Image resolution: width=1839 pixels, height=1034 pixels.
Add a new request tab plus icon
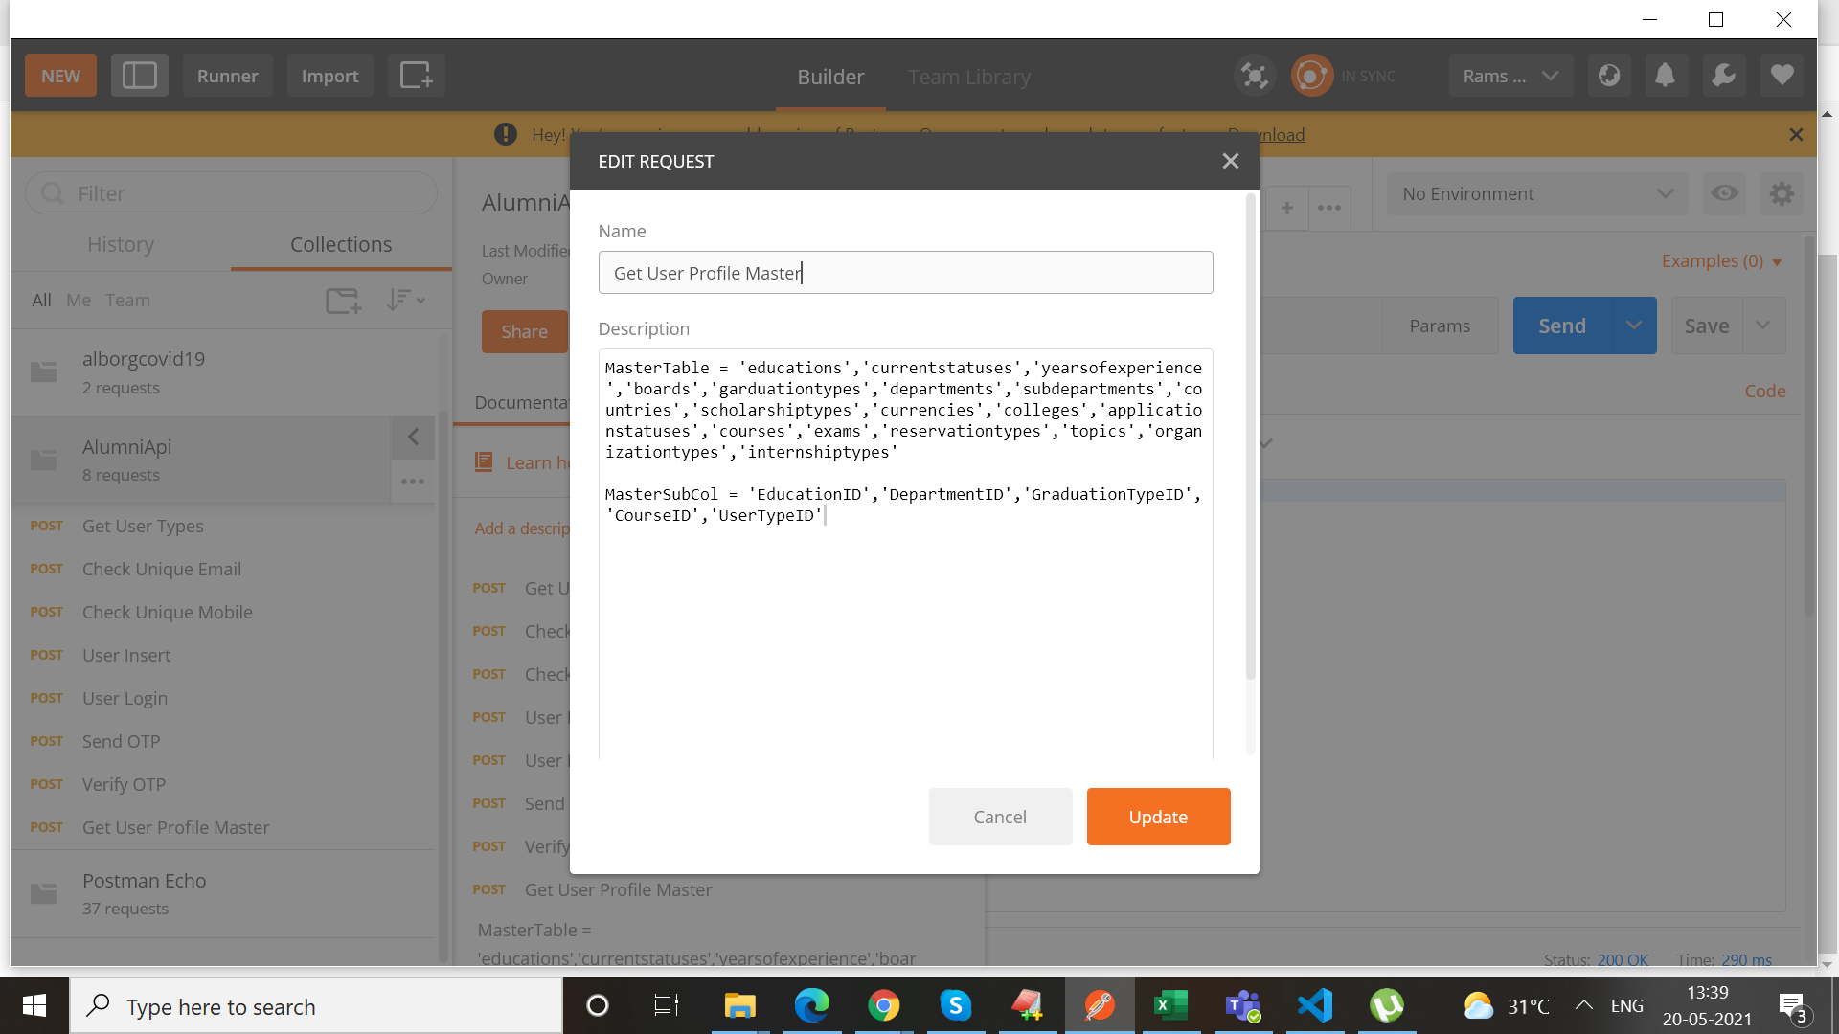1287,208
